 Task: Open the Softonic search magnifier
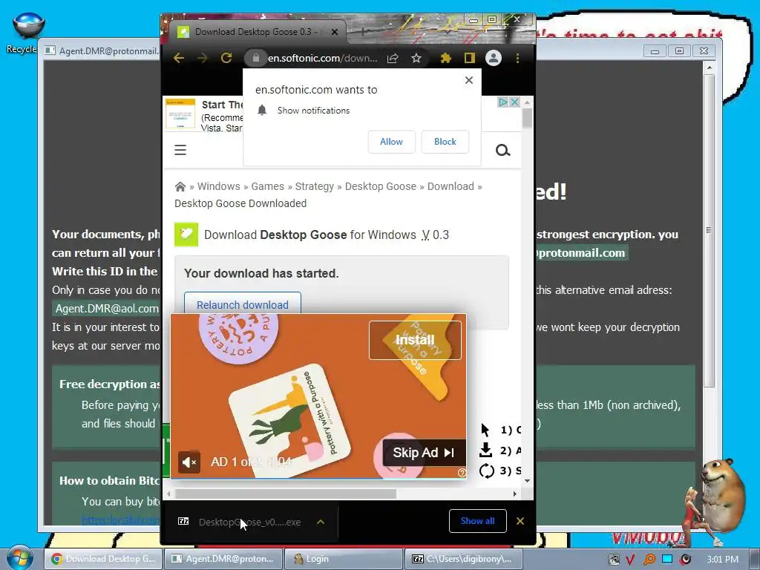tap(502, 150)
